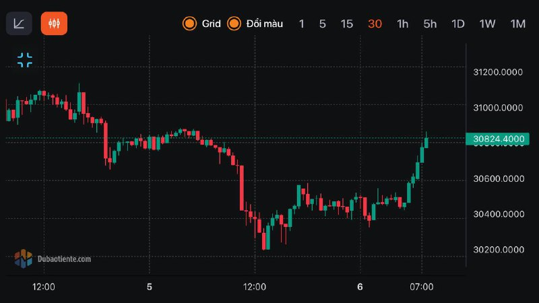Screen dimensions: 539x303
Task: Select the 5 minute timeframe
Action: pyautogui.click(x=323, y=24)
